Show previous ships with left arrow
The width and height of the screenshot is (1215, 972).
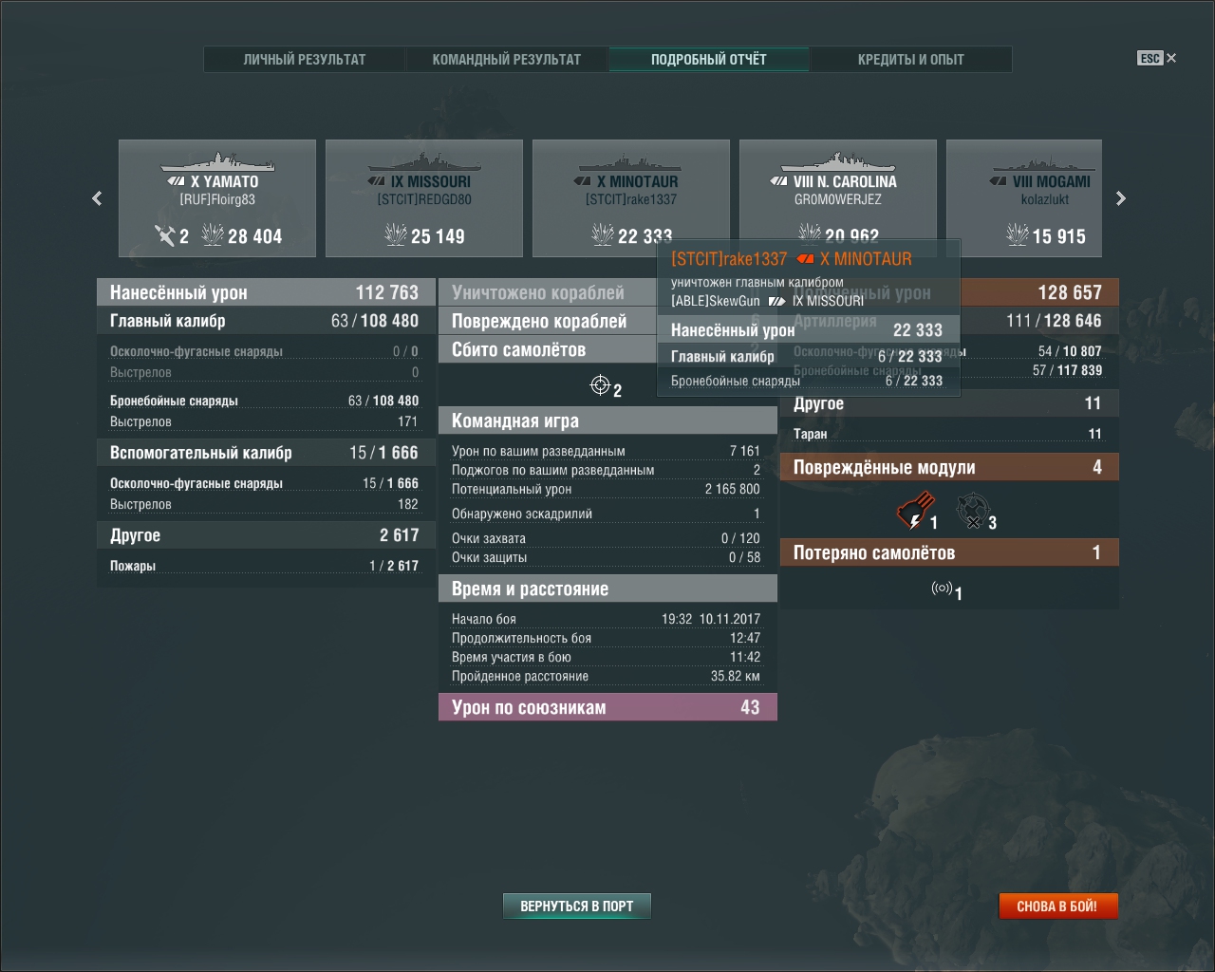[x=97, y=198]
